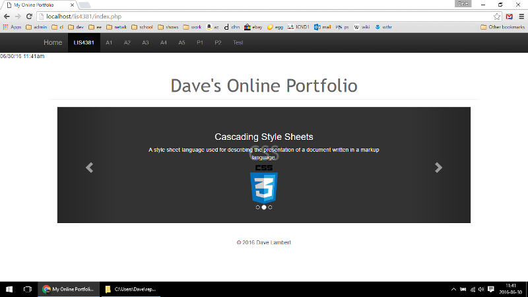Screen dimensions: 528x297
Task: Open the ee bookmarks folder
Action: click(x=95, y=27)
